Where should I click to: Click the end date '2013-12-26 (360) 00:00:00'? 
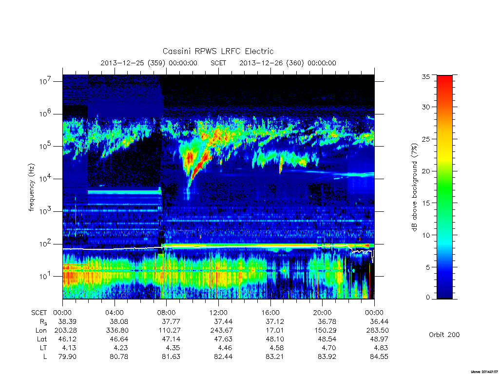coord(288,63)
